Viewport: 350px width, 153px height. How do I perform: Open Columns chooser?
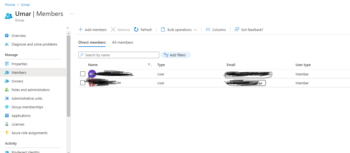pyautogui.click(x=216, y=30)
